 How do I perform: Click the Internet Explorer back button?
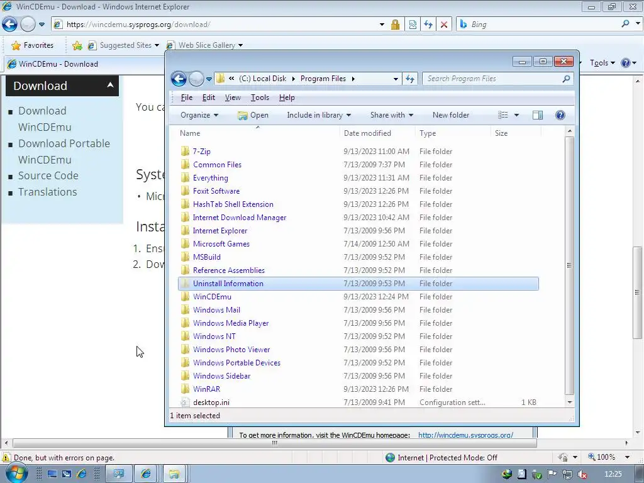click(10, 25)
